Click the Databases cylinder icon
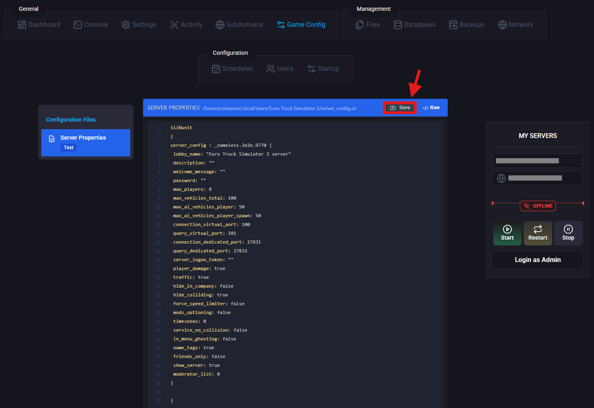The width and height of the screenshot is (594, 408). [x=398, y=25]
